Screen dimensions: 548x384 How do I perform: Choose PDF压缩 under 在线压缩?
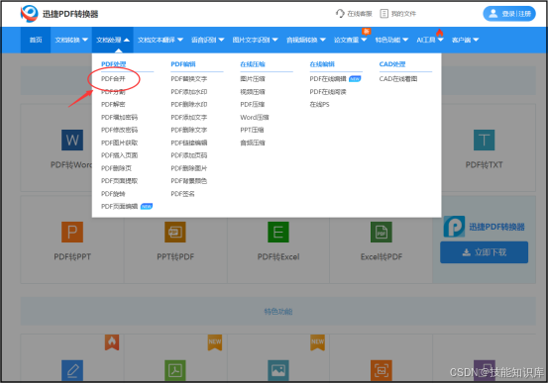point(253,104)
